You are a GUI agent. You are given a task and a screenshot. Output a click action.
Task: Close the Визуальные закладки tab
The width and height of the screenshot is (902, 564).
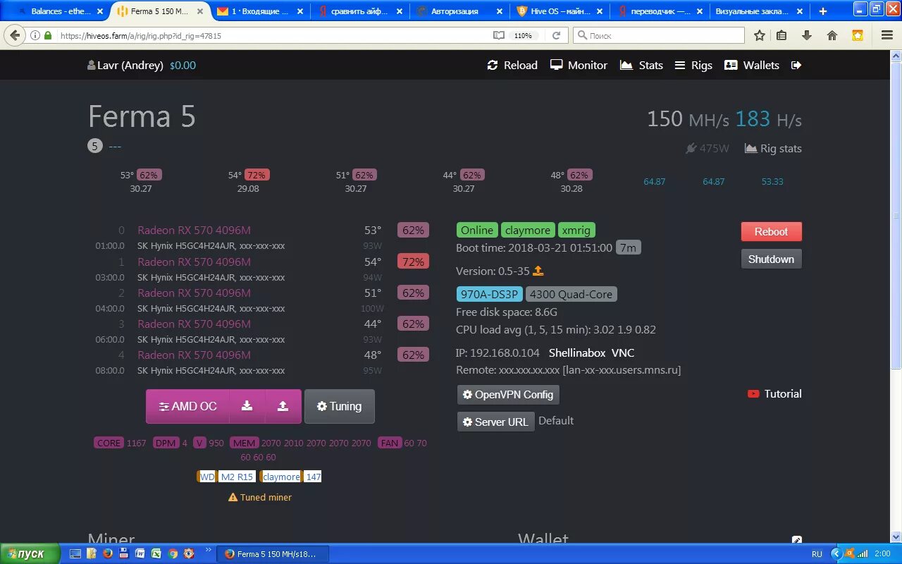point(801,11)
